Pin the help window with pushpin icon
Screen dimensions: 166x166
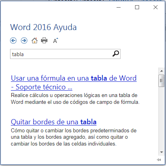point(159,160)
